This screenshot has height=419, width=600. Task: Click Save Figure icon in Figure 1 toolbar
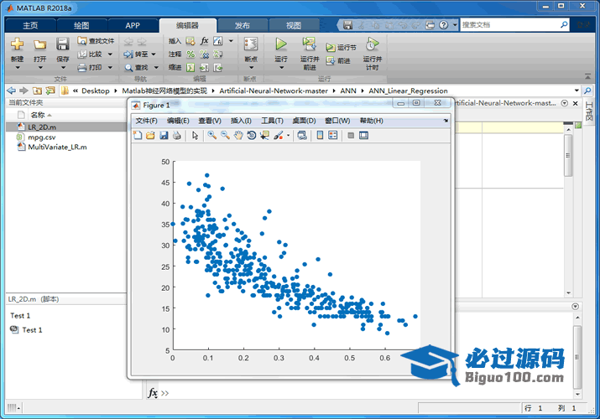pos(164,135)
